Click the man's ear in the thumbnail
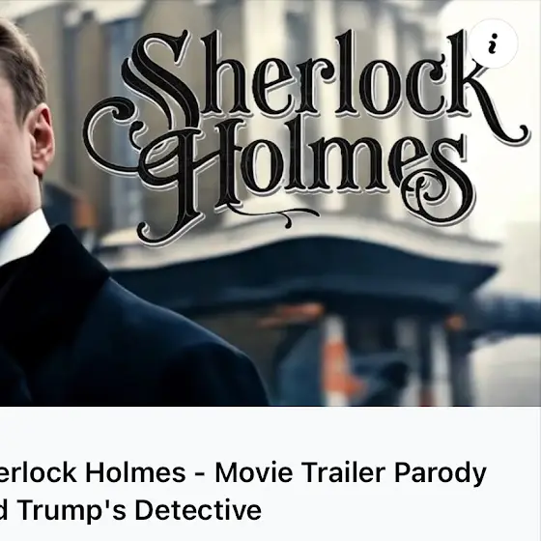Image resolution: width=541 pixels, height=541 pixels. [42, 140]
